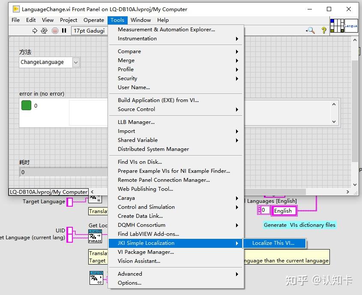
Task: Click inside the English text field
Action: point(284,211)
